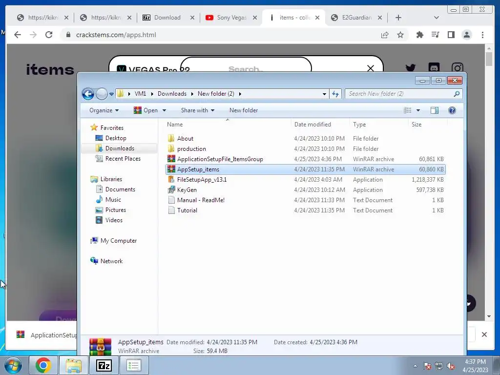The width and height of the screenshot is (500, 375).
Task: Select the KeyGen application icon
Action: pos(171,190)
